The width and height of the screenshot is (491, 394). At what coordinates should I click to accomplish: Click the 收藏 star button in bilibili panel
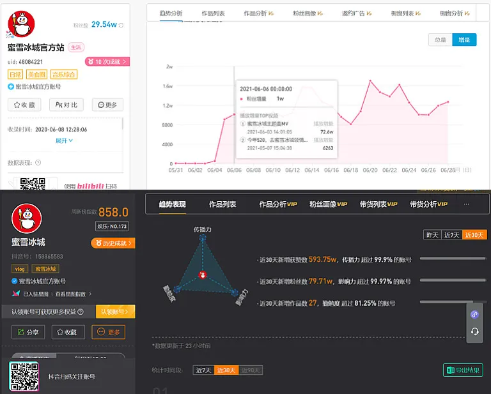click(24, 105)
